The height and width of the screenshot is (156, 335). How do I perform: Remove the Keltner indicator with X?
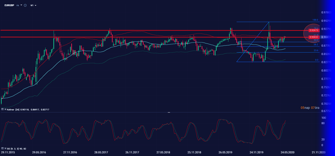(x=6, y=109)
